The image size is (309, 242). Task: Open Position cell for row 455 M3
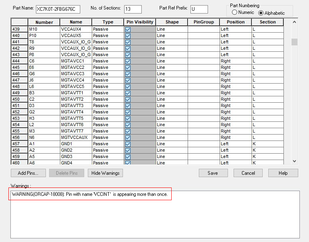(236, 131)
